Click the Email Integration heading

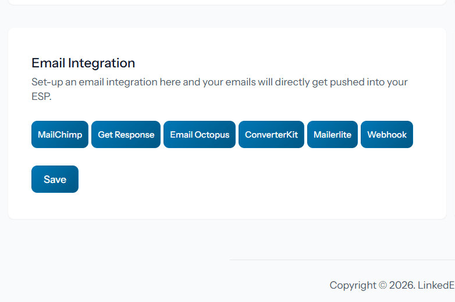[83, 63]
